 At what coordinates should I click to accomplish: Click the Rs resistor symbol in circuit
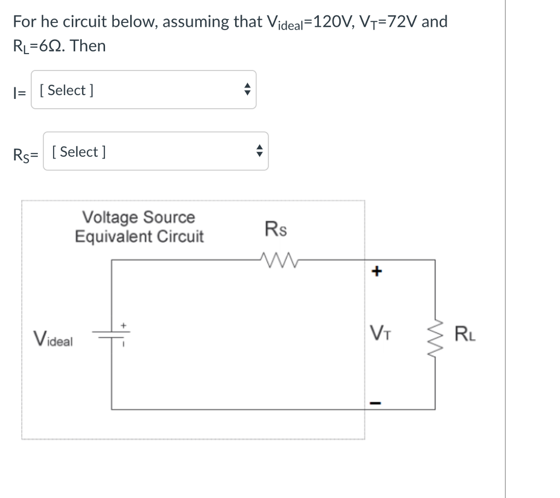279,260
